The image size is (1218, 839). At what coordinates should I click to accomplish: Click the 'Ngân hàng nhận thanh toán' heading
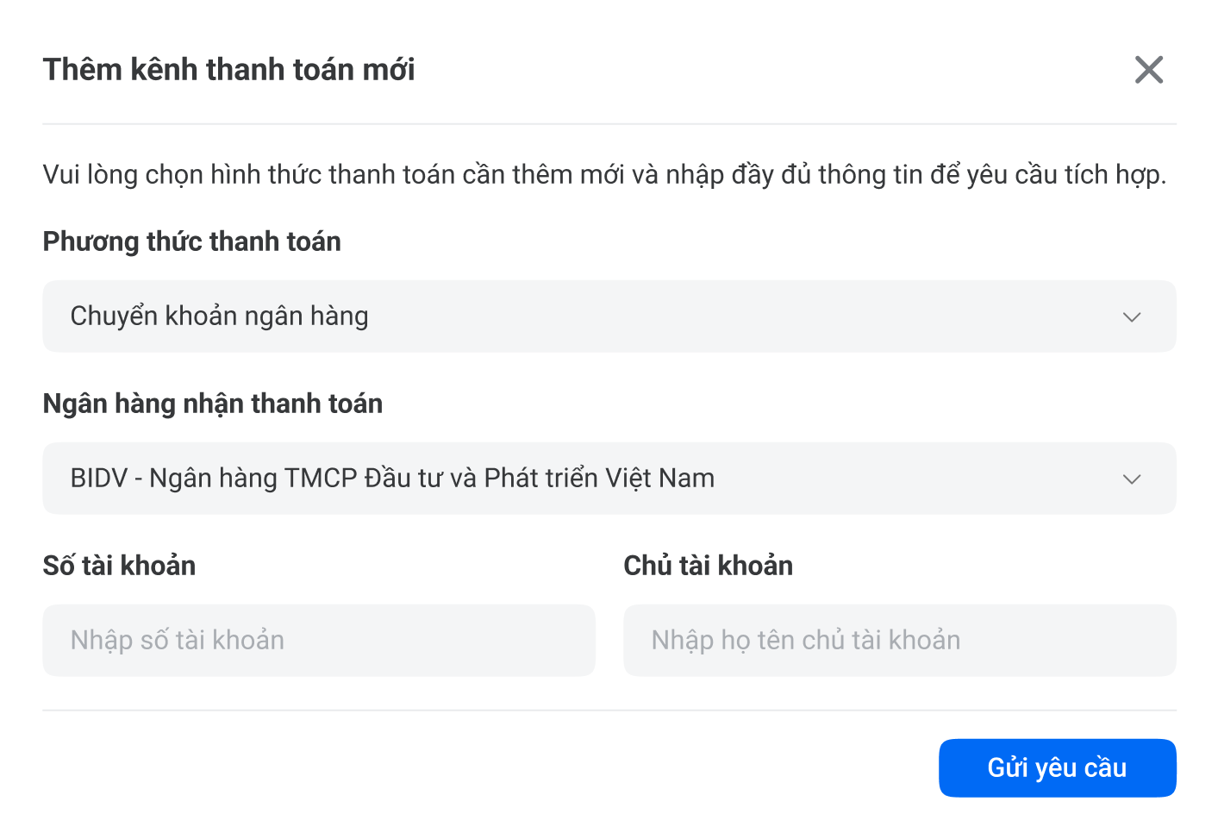click(213, 404)
